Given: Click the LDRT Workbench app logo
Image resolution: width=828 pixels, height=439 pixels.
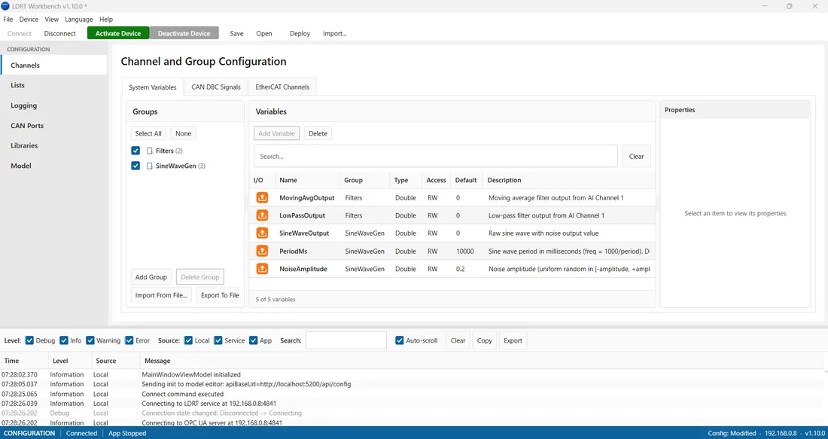Looking at the screenshot, I should [x=5, y=6].
